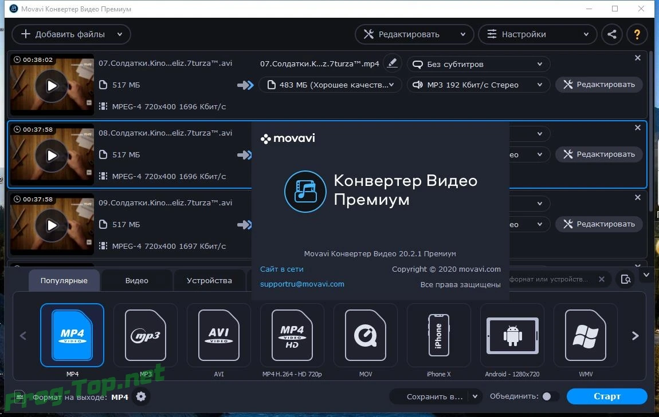This screenshot has width=659, height=417.
Task: Open Сохранить в… folder dropdown arrow
Action: coord(475,396)
